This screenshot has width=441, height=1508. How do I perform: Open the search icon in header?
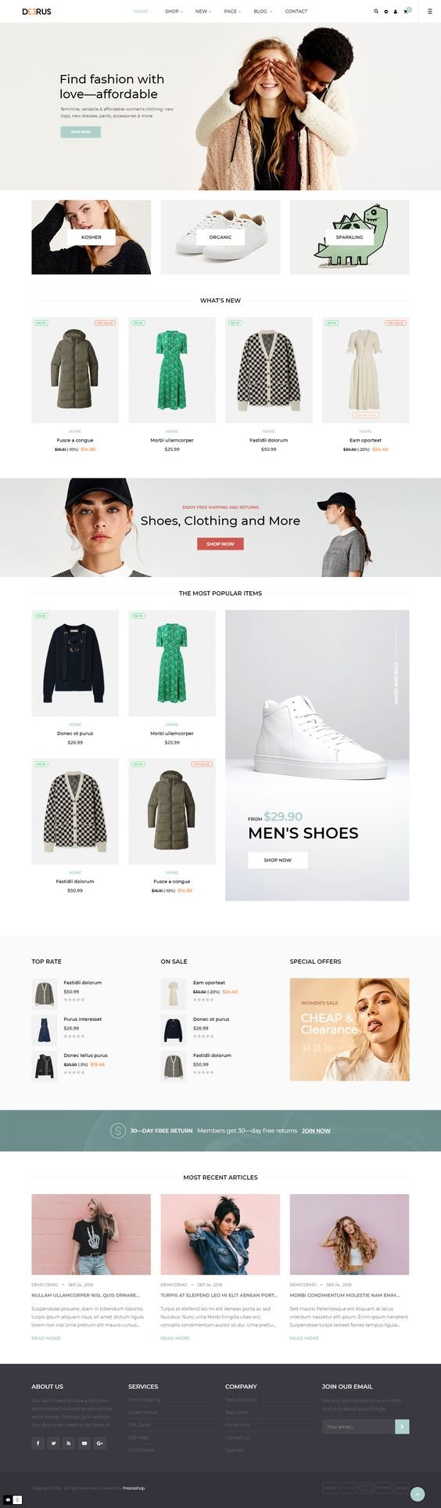(x=376, y=12)
